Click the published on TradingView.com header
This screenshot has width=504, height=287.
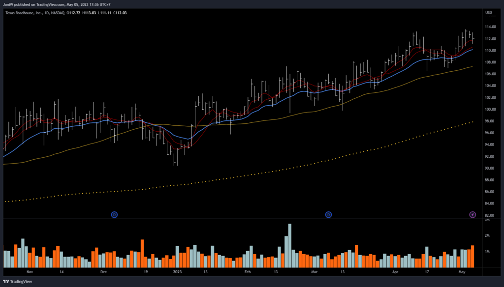click(x=60, y=4)
